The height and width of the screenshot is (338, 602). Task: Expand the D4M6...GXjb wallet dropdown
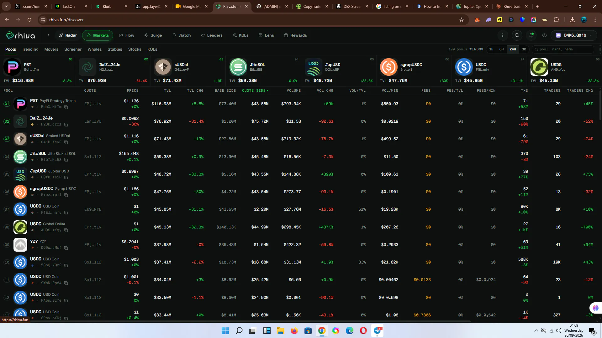point(574,35)
